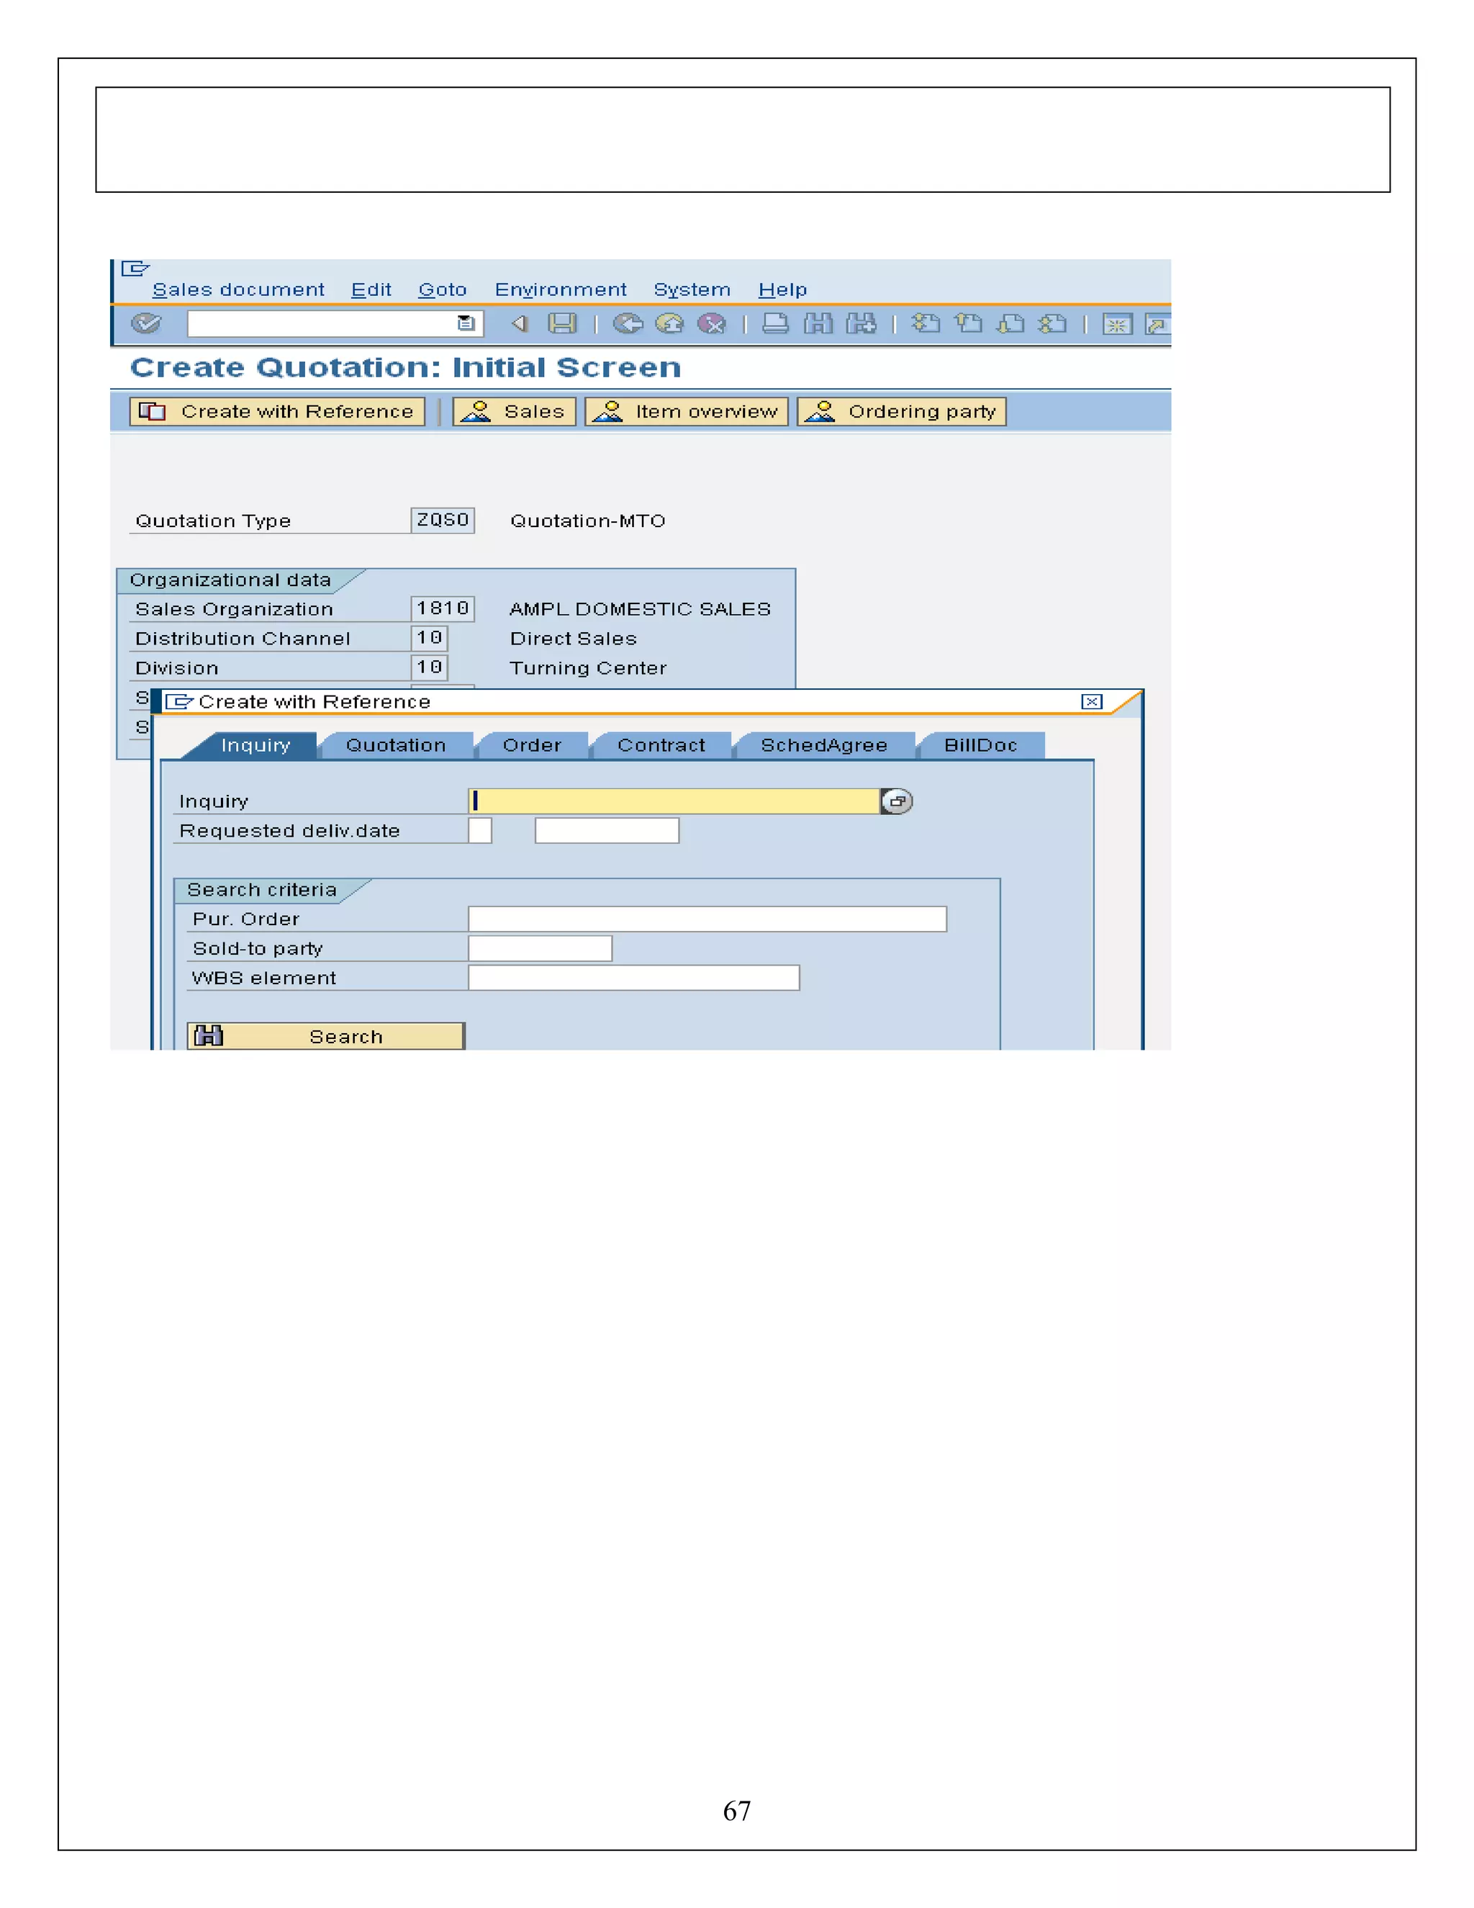The width and height of the screenshot is (1474, 1908).
Task: Click the Pur. Order input field
Action: coord(707,919)
